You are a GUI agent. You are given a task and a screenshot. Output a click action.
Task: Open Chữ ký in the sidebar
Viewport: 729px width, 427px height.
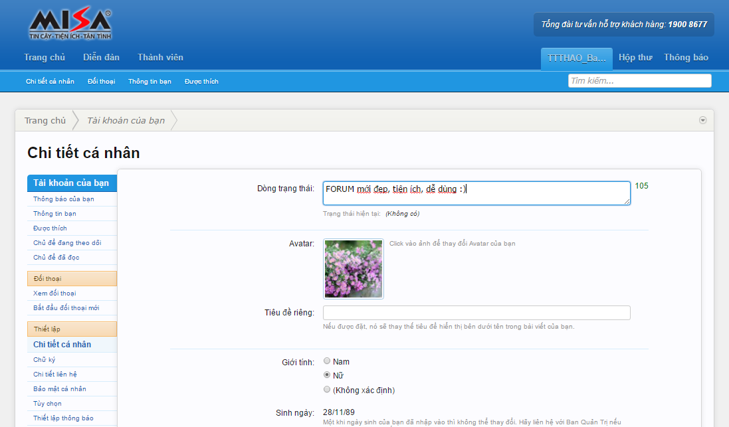[x=45, y=360]
